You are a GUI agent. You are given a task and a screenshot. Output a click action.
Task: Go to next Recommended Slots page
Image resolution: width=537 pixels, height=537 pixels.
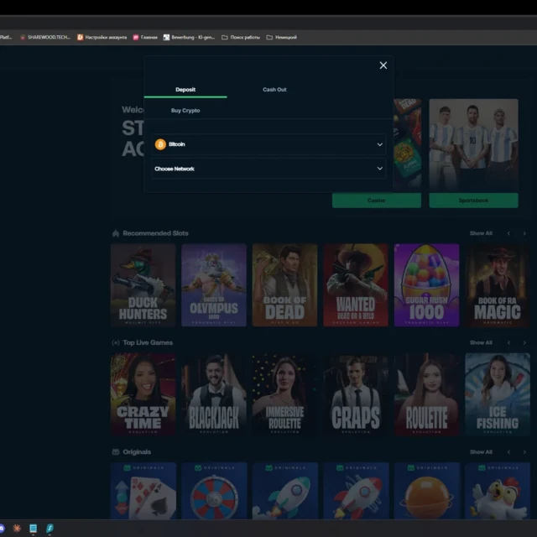click(524, 233)
